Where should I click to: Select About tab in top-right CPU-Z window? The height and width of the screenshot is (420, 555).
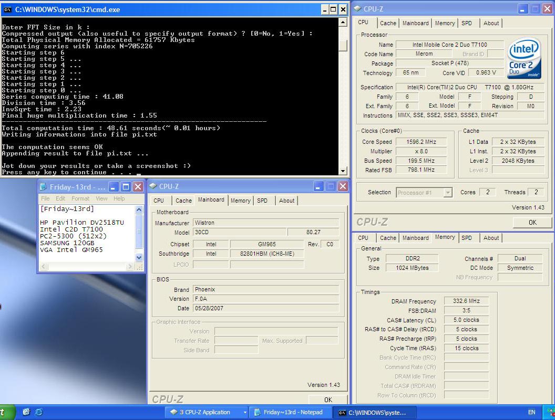[491, 23]
